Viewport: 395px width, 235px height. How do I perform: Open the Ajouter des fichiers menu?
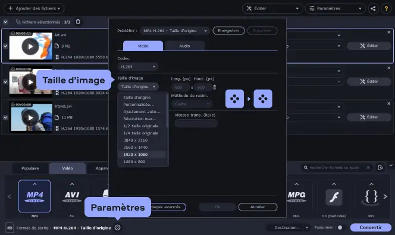tap(34, 8)
